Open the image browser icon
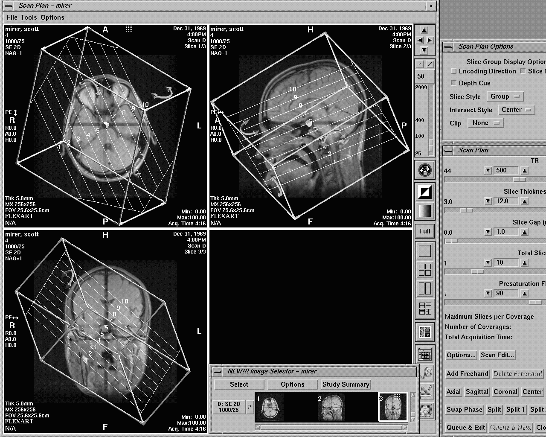 point(425,354)
